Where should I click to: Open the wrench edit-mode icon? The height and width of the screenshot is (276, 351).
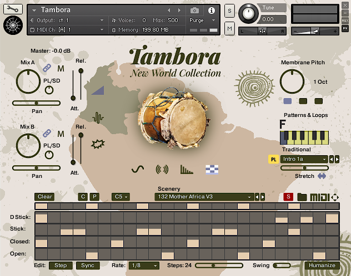(x=13, y=9)
